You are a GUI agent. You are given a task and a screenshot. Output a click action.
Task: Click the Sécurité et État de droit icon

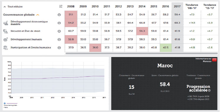(6, 31)
